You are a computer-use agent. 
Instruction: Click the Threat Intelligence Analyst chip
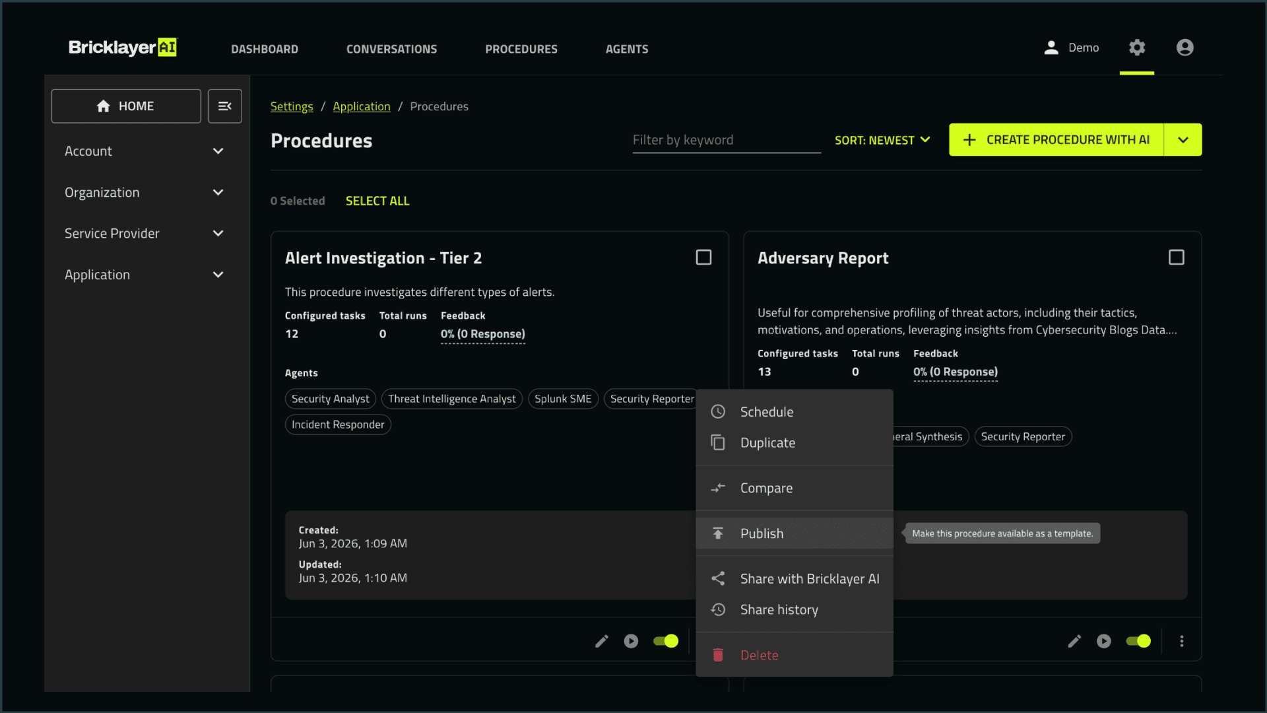(452, 399)
